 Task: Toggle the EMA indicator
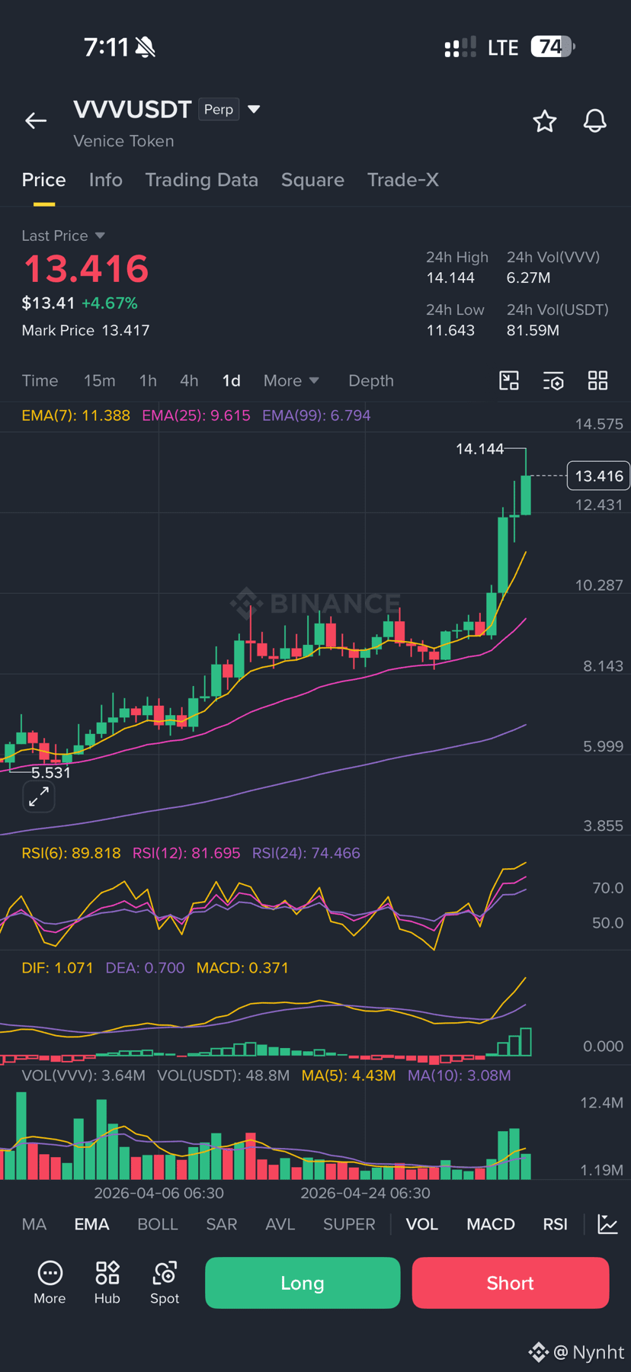(91, 1224)
